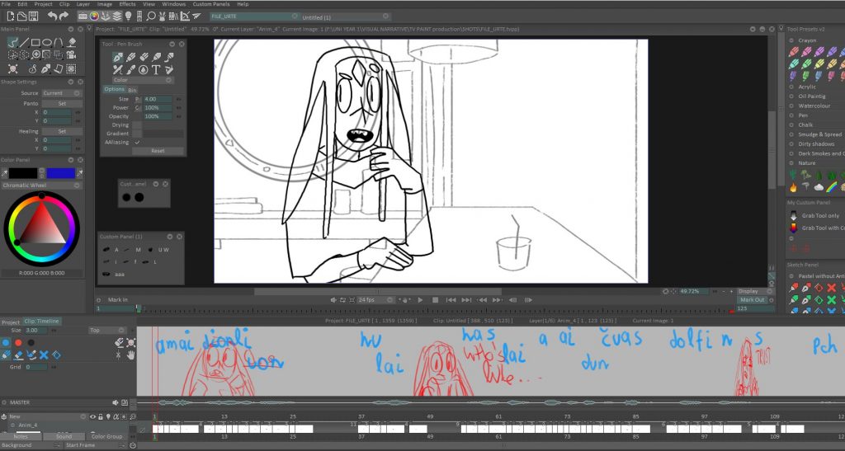Choose the red Crayon preset
This screenshot has width=845, height=451.
click(794, 52)
